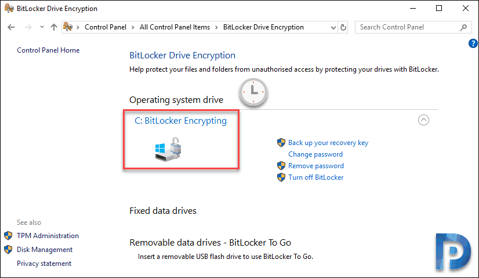The width and height of the screenshot is (479, 278).
Task: Open Back up your recovery key
Action: click(328, 143)
